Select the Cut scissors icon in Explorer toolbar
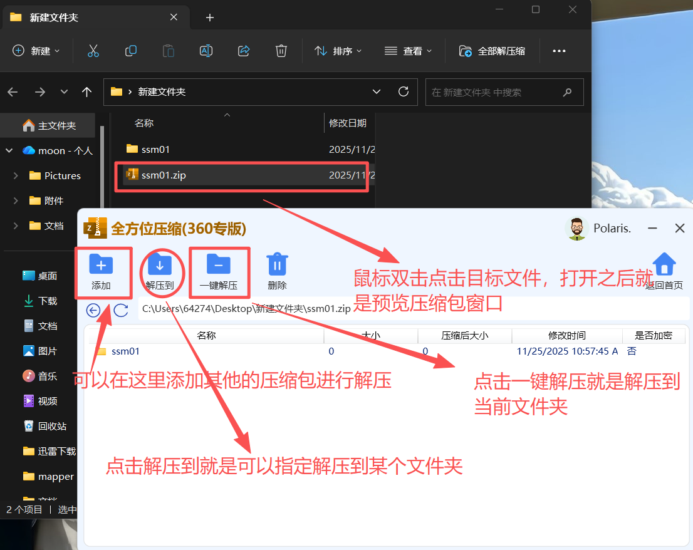 [93, 51]
